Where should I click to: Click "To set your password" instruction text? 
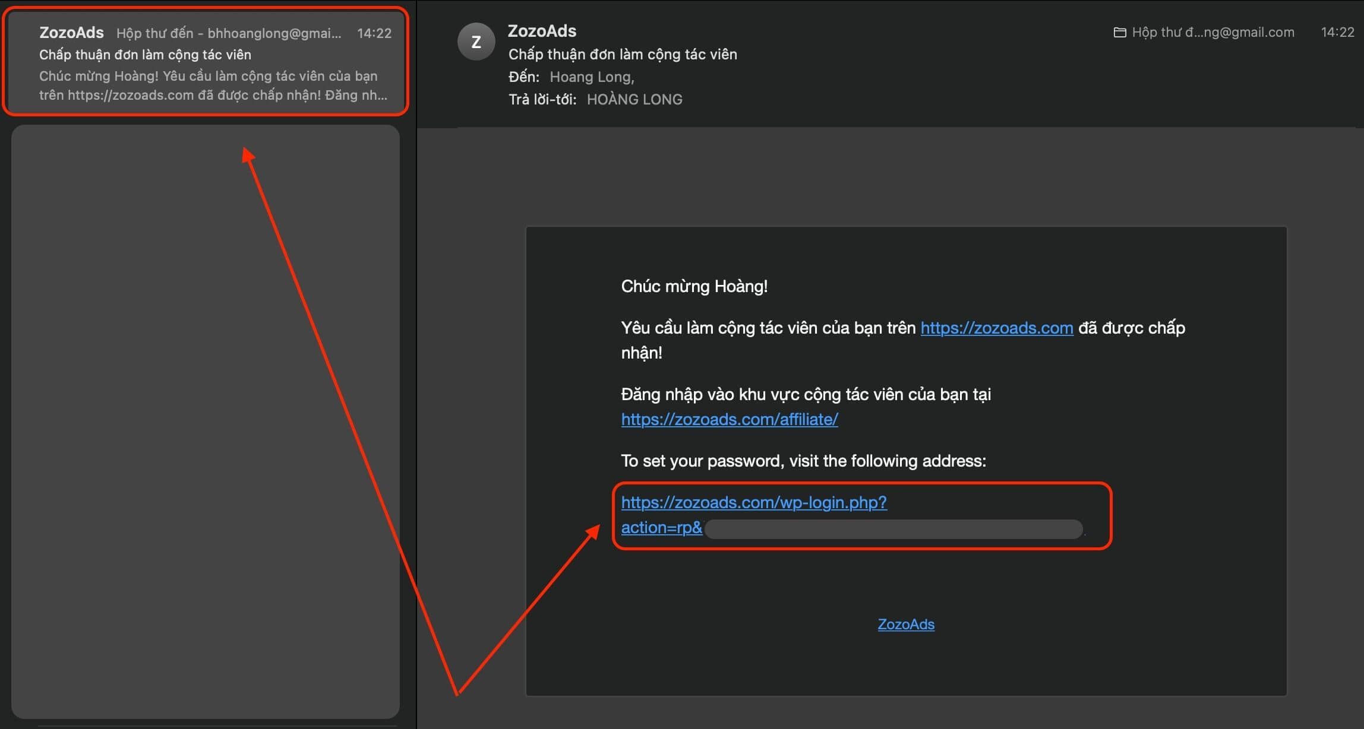pos(803,461)
